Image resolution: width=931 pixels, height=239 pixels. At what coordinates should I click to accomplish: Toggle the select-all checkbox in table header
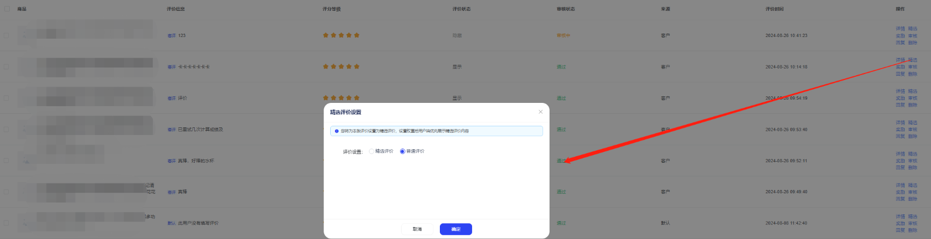[7, 9]
